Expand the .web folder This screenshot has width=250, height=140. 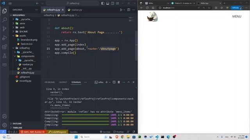pos(13,28)
